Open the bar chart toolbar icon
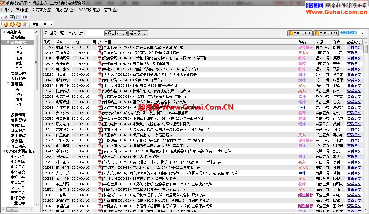 pyautogui.click(x=12, y=17)
